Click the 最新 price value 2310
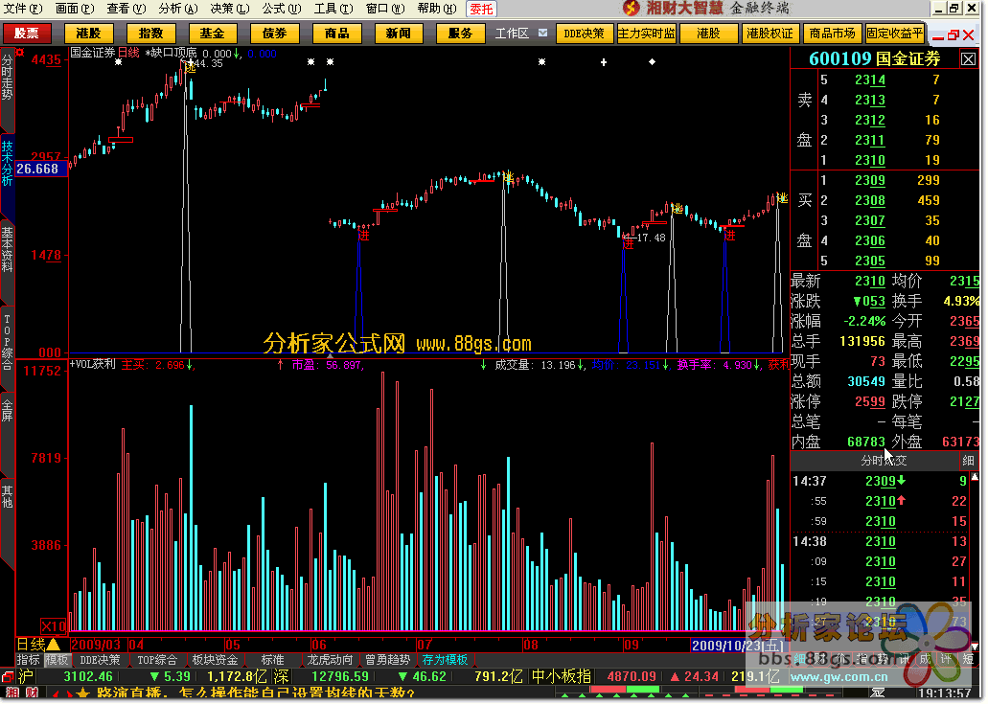The image size is (988, 704). [869, 281]
